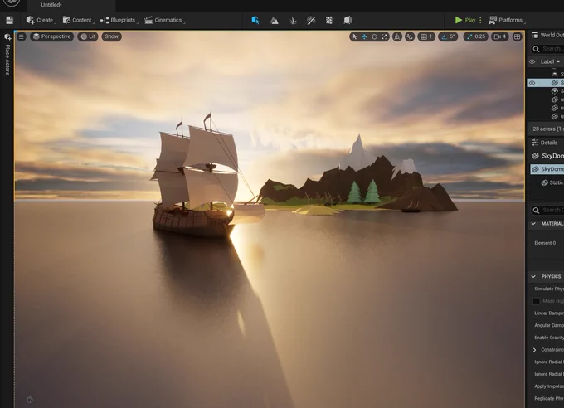
Task: Select SkyDome instance row in Details
Action: pyautogui.click(x=547, y=169)
